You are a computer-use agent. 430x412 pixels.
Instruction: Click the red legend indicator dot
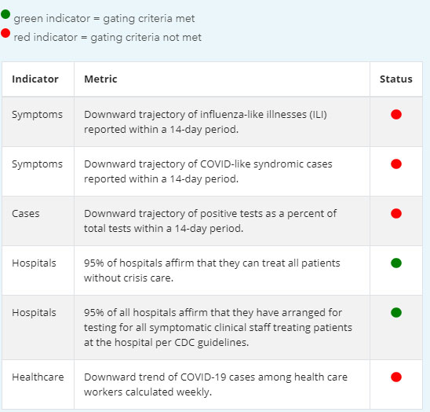(5, 33)
